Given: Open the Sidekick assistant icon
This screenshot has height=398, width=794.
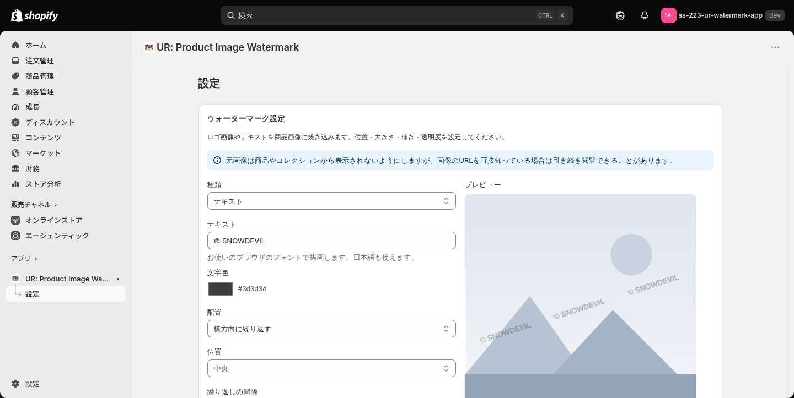Looking at the screenshot, I should 620,15.
